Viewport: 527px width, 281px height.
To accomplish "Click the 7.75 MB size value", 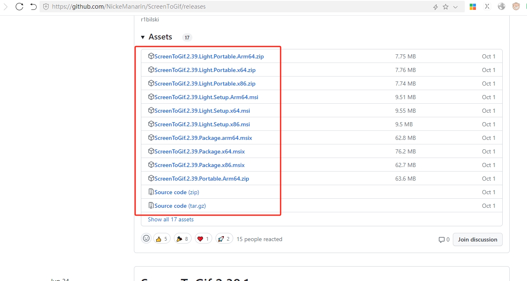I will point(405,56).
